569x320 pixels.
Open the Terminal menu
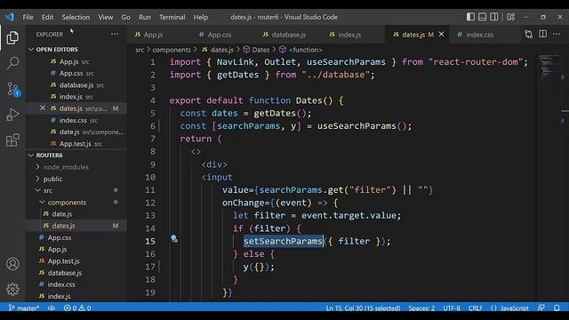coord(172,17)
